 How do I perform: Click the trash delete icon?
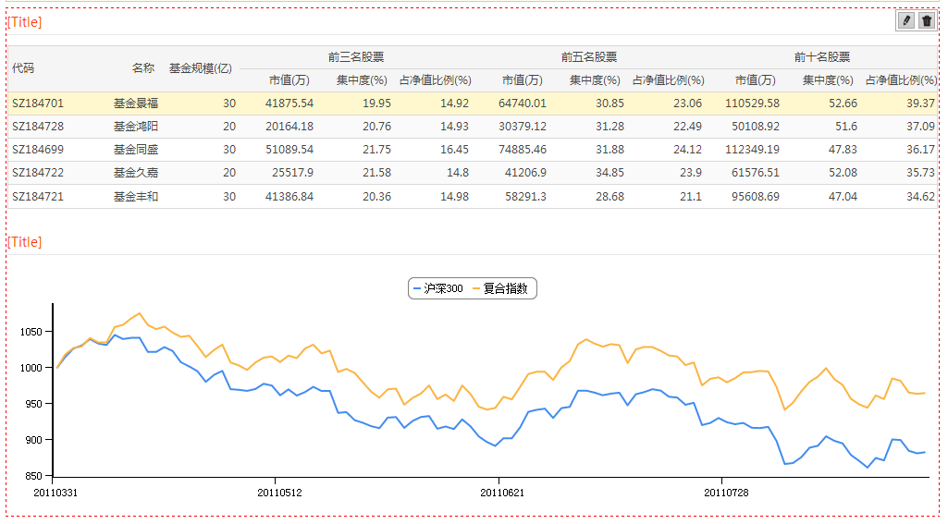pyautogui.click(x=927, y=20)
